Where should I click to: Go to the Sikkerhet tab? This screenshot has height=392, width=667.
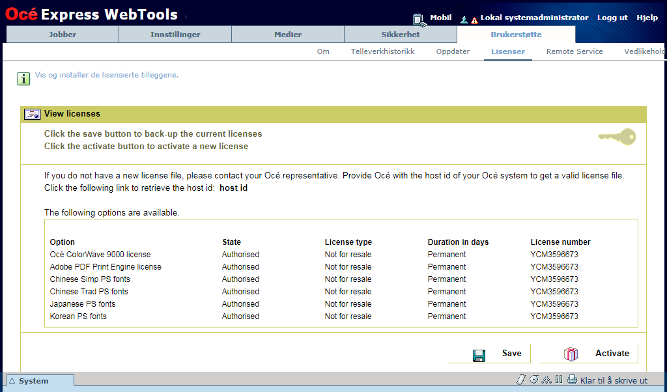point(401,35)
